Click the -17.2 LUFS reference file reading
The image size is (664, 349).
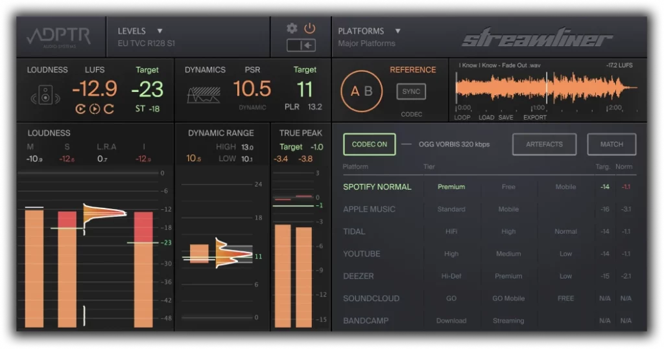point(619,65)
